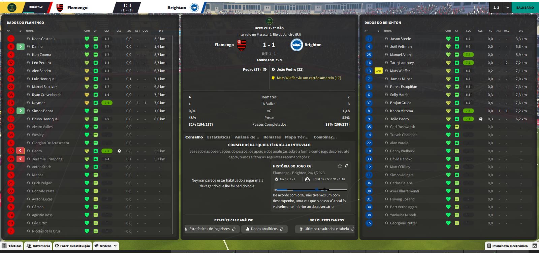Click the goal ball icon beside João Pedro
The image size is (539, 253).
pyautogui.click(x=481, y=119)
